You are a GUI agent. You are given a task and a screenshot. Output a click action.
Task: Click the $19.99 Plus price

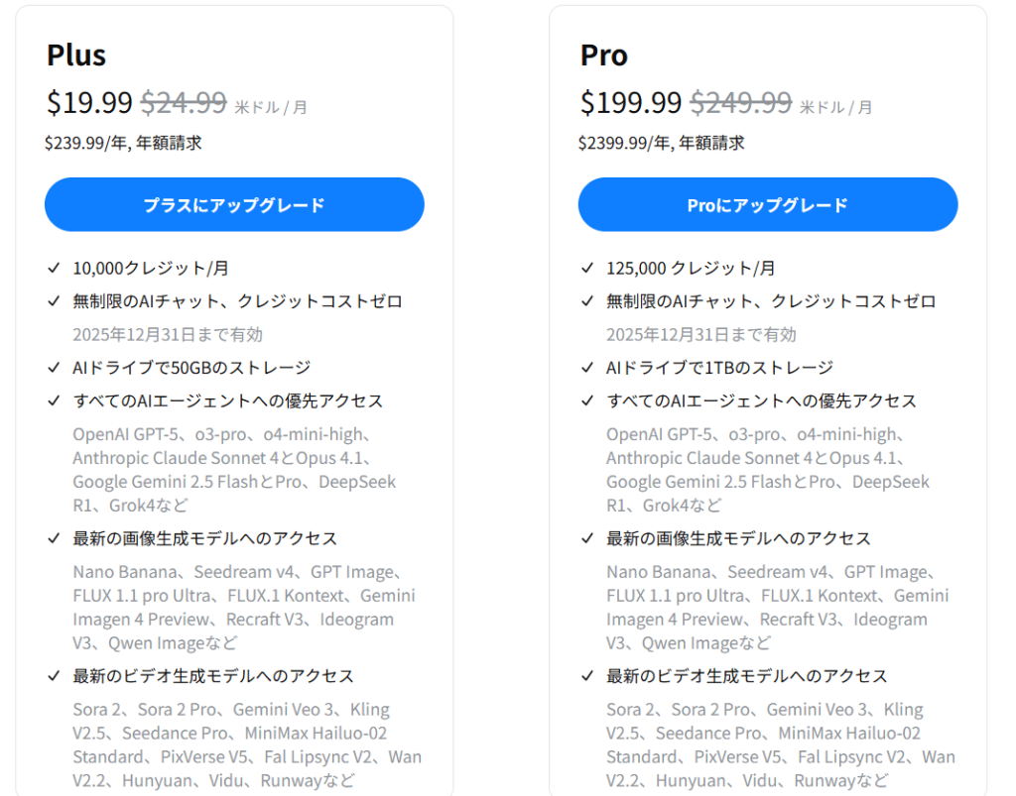(89, 102)
